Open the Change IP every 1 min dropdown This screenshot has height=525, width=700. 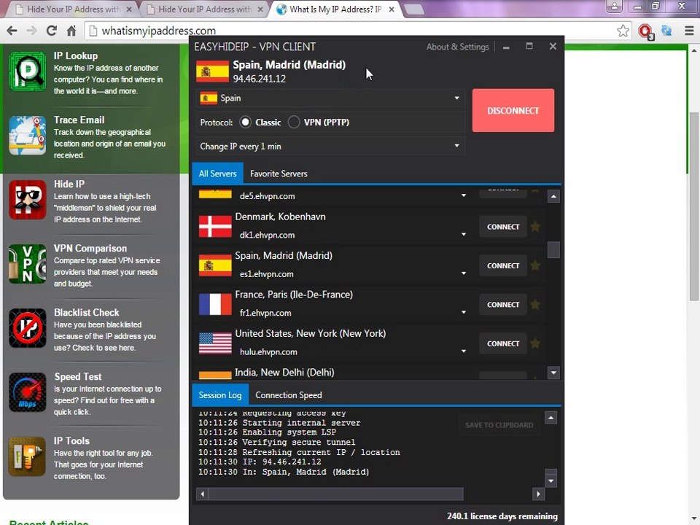click(x=330, y=146)
